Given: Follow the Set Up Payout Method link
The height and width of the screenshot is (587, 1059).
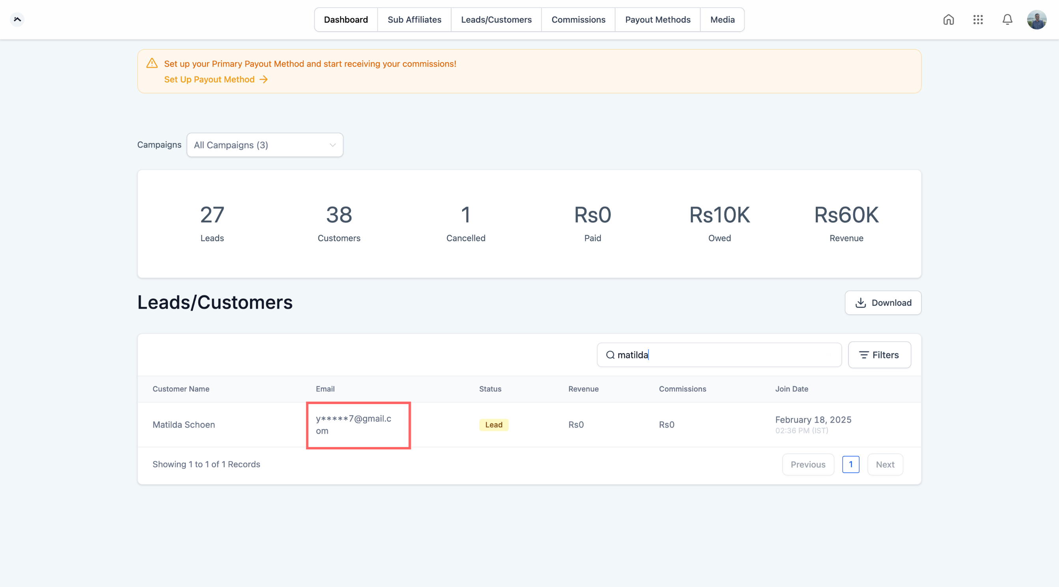Looking at the screenshot, I should [x=209, y=79].
